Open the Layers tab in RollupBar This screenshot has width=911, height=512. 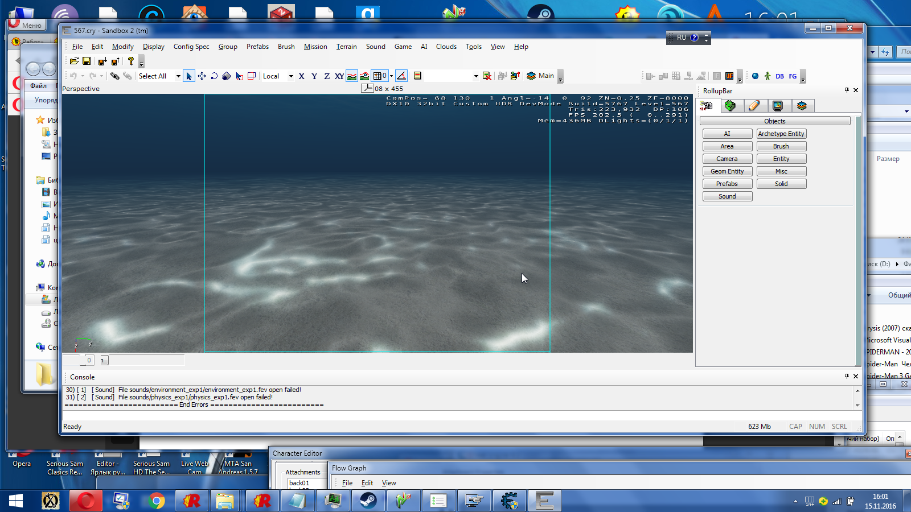tap(802, 106)
